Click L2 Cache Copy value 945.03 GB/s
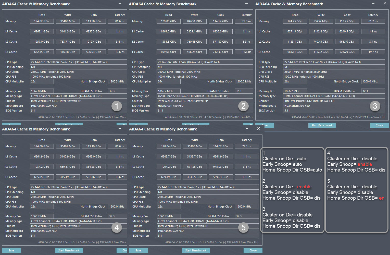This screenshot has height=255, width=390. pos(221,167)
